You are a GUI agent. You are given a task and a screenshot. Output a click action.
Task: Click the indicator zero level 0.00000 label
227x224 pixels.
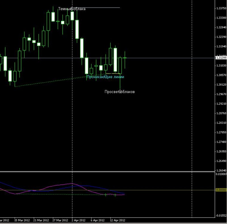point(221,190)
